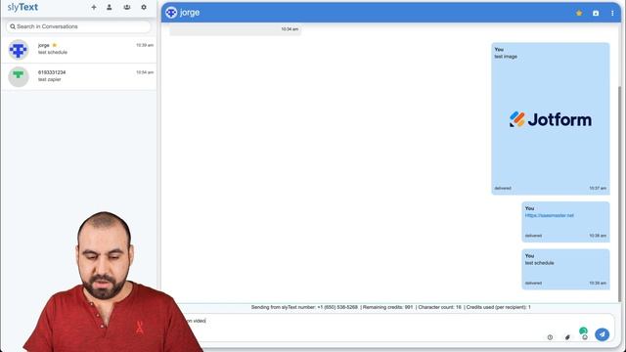Click jorge avatar in chat header
Image resolution: width=626 pixels, height=352 pixels.
[171, 13]
